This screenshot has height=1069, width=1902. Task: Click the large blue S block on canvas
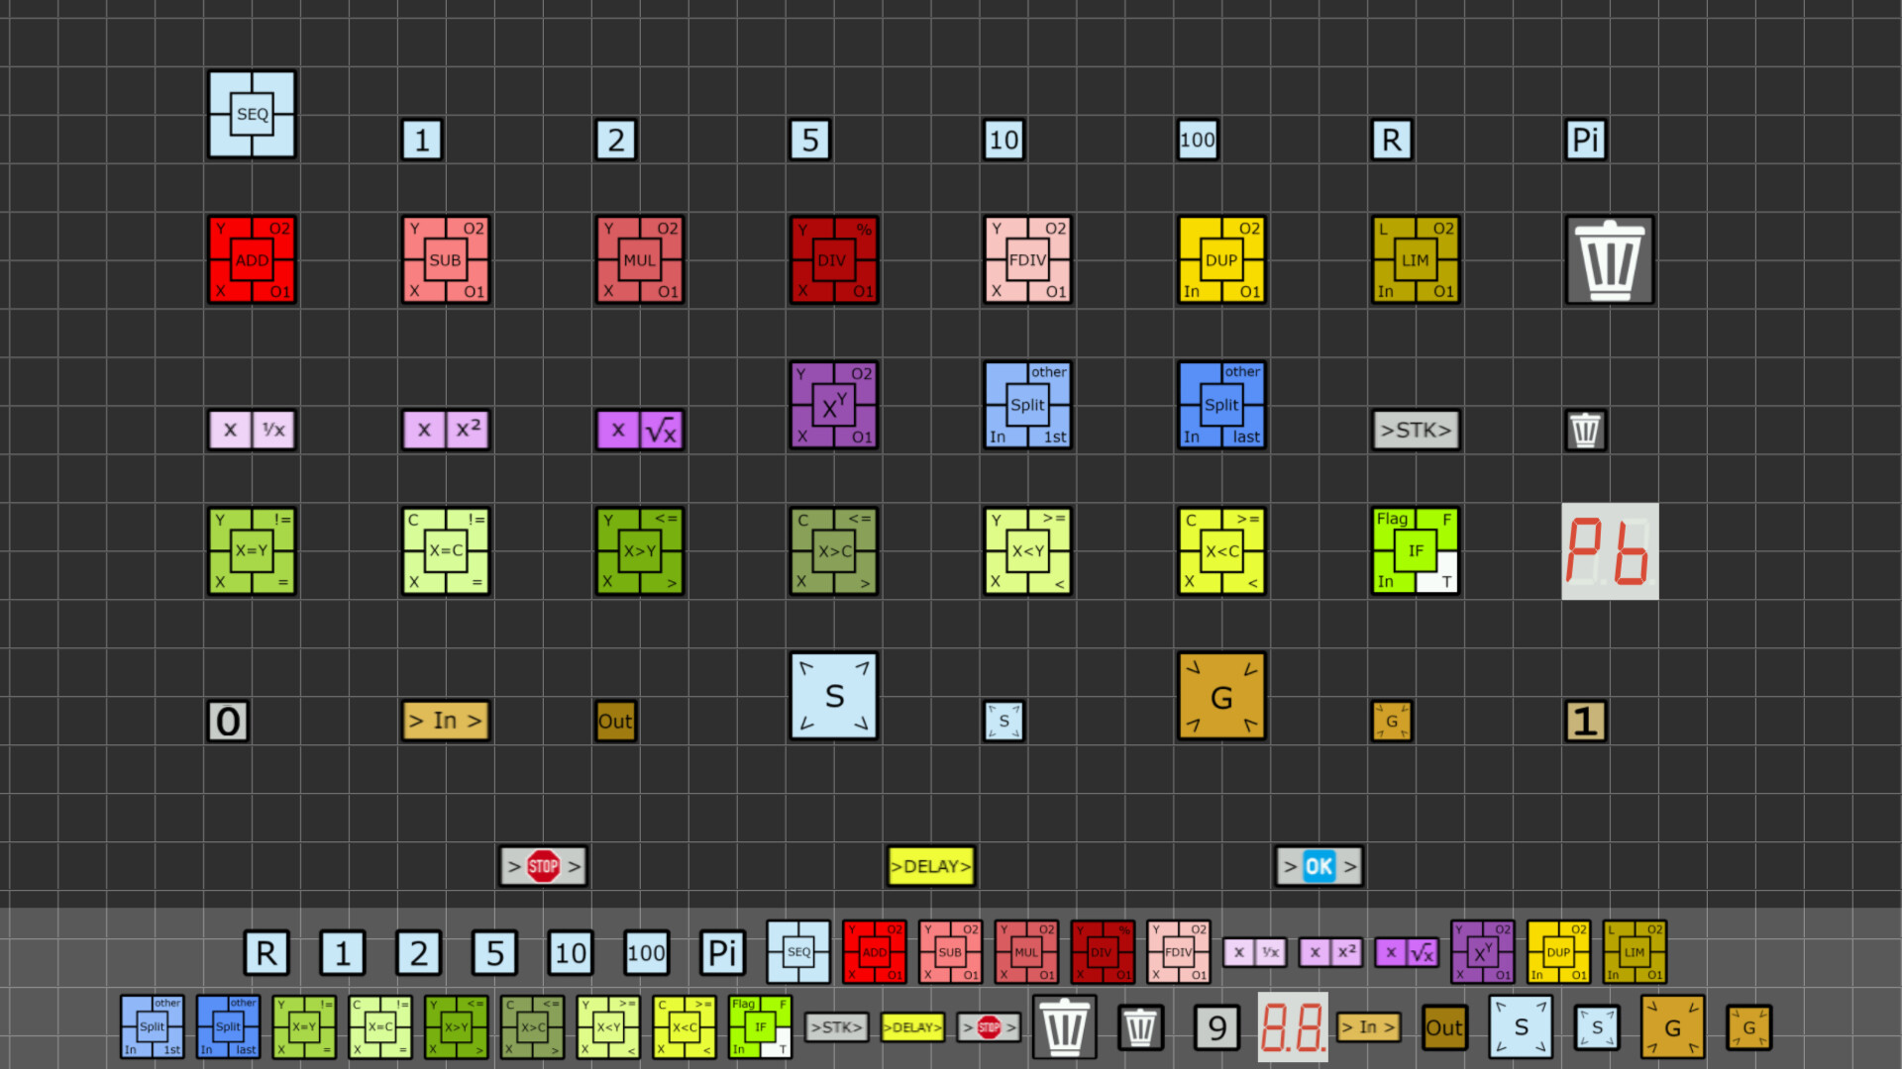tap(833, 696)
